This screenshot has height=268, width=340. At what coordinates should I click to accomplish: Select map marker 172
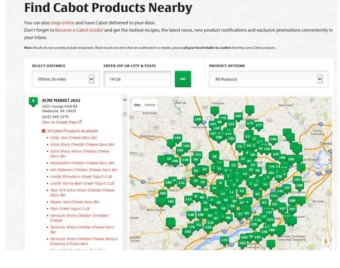coord(250,124)
